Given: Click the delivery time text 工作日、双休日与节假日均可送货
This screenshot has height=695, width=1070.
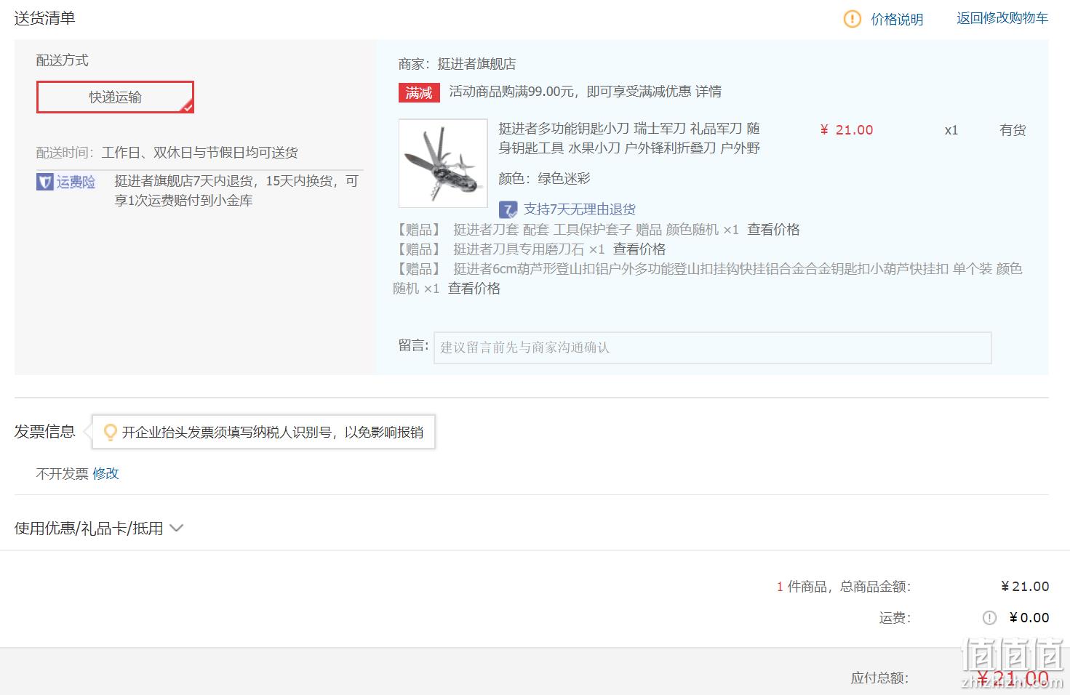Looking at the screenshot, I should pos(200,153).
